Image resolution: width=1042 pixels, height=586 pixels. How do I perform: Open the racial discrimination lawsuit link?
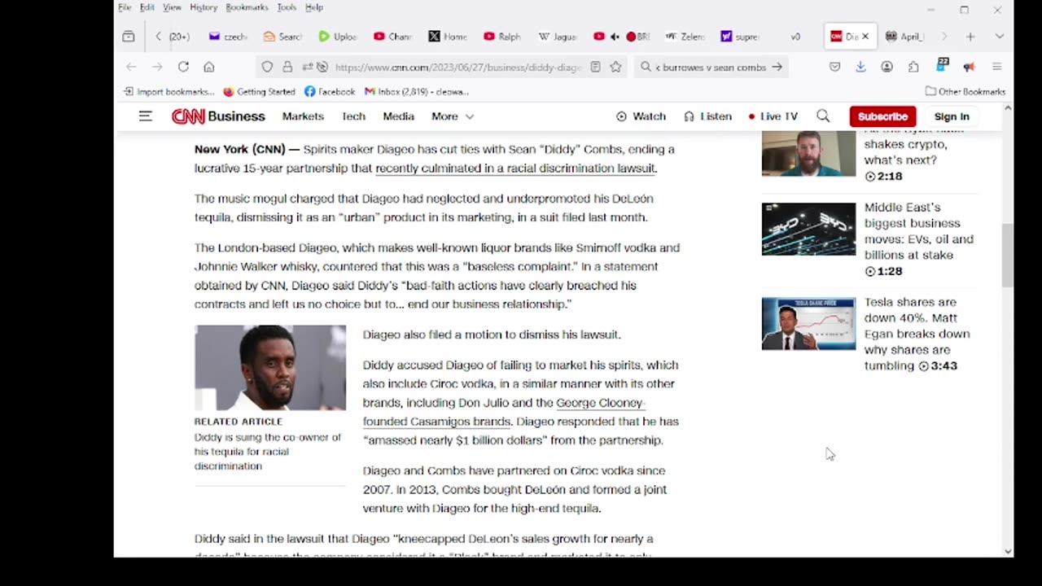tap(515, 168)
